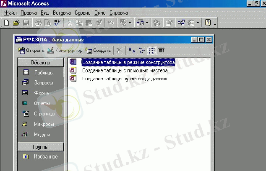Click the Открыть button
This screenshot has width=266, height=171.
[x=31, y=50]
